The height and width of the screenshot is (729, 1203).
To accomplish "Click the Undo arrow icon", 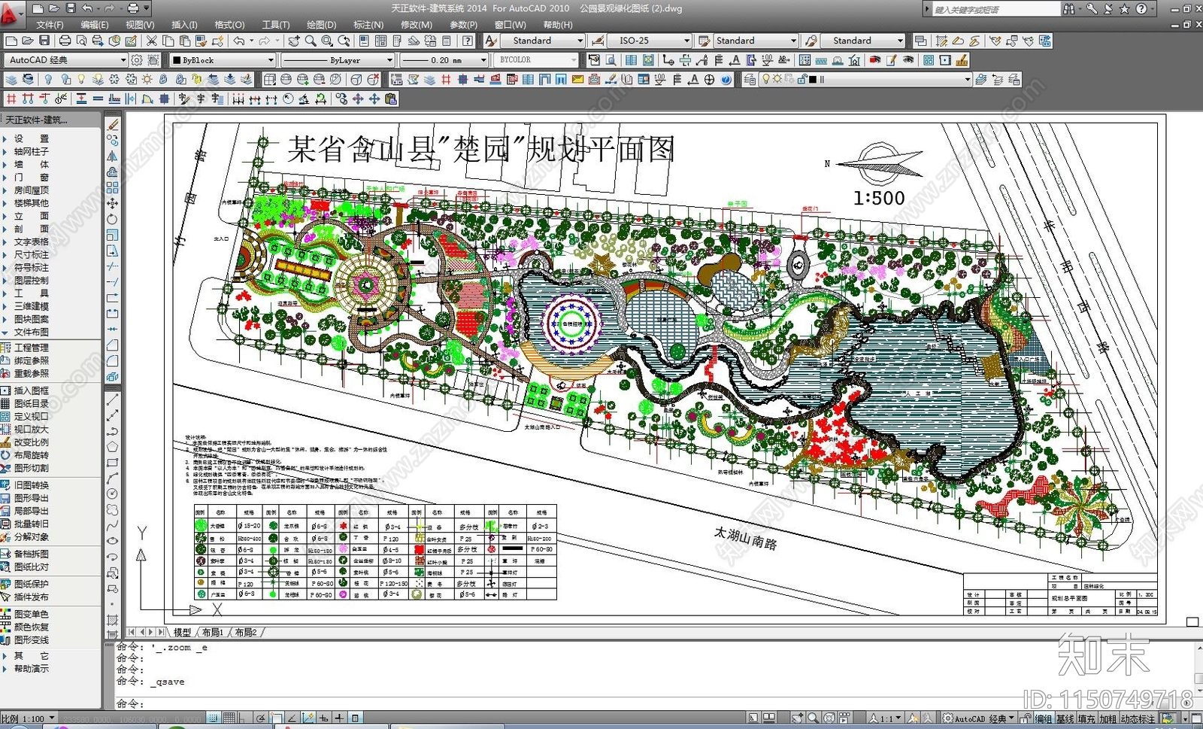I will pos(239,41).
